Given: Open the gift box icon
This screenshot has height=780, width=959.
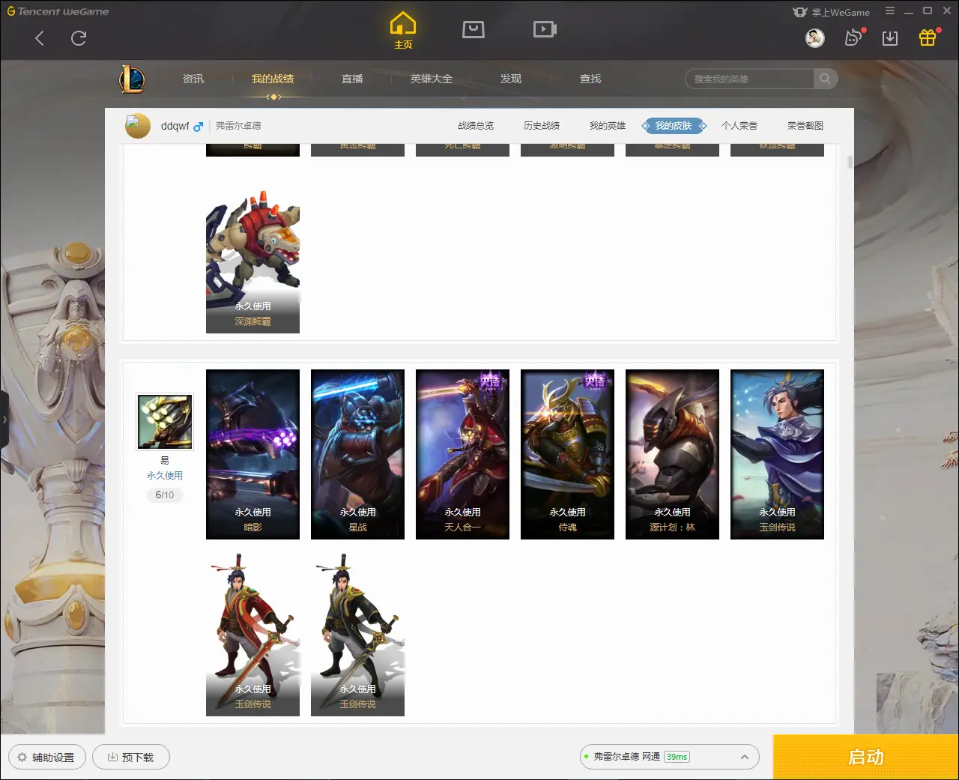Looking at the screenshot, I should click(x=928, y=37).
